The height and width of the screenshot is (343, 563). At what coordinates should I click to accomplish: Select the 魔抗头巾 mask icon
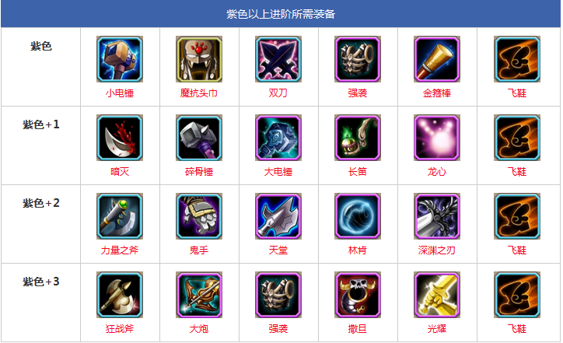(x=199, y=59)
